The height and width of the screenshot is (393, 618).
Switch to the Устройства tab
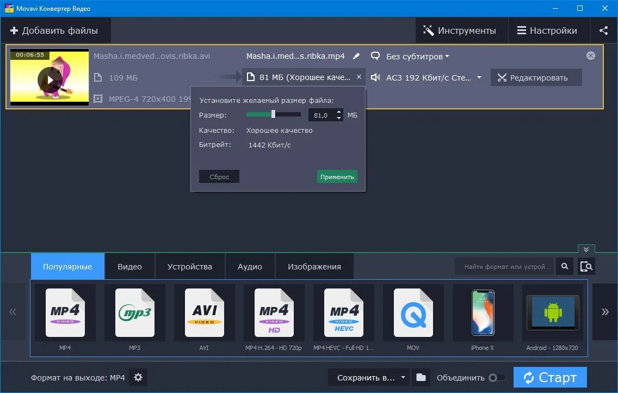(190, 266)
